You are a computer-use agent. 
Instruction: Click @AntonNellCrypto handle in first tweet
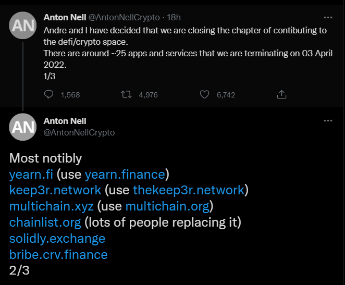pos(124,17)
